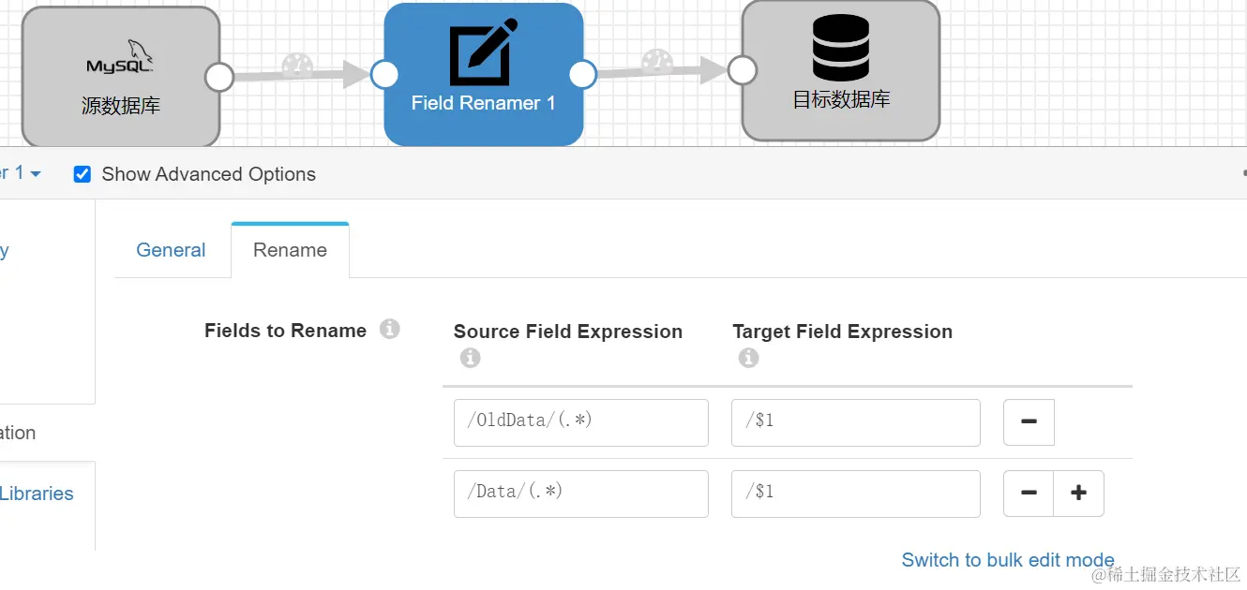
Task: Edit the /Data/(.*) source field expression
Action: 580,494
